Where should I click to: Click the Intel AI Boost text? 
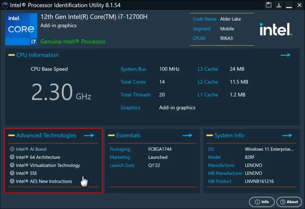pyautogui.click(x=31, y=149)
